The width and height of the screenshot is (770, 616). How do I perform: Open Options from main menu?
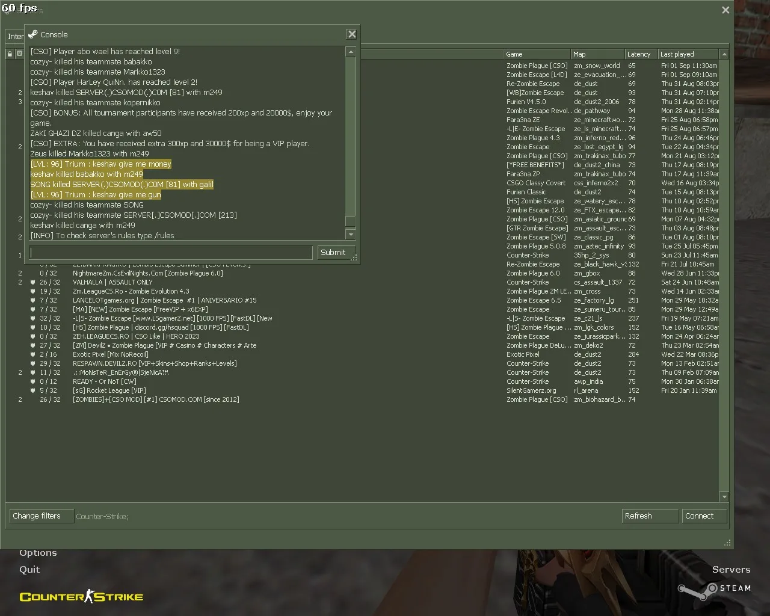click(x=38, y=553)
